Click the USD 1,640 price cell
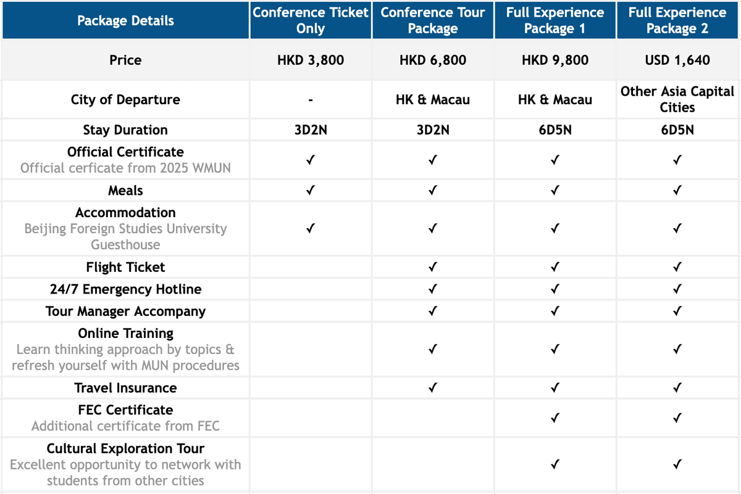Viewport: 741px width, 494px height. point(677,60)
